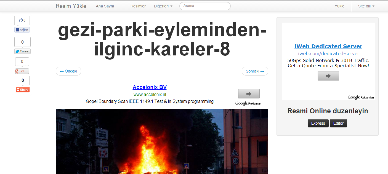Click the Gopel Boundary Scan ad description
Screen dimensions: 388x174
pos(150,101)
